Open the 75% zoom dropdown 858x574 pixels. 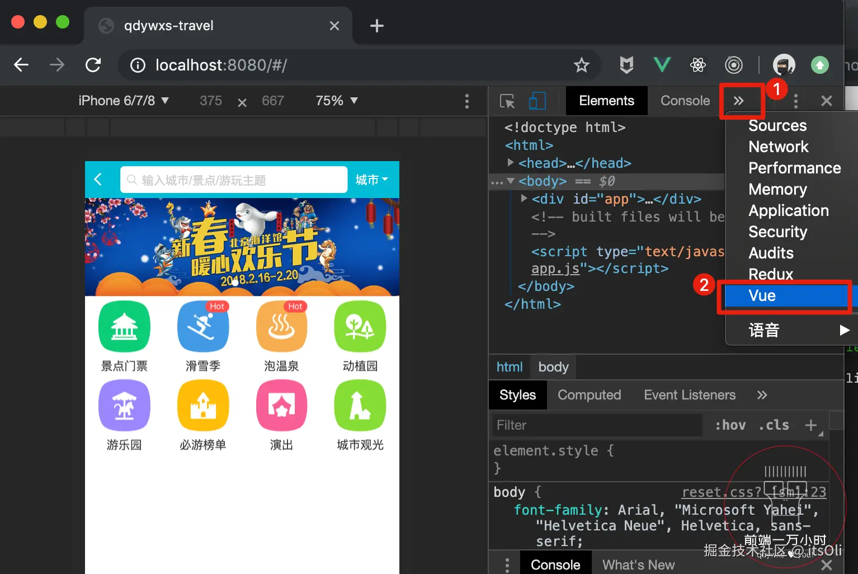tap(337, 101)
